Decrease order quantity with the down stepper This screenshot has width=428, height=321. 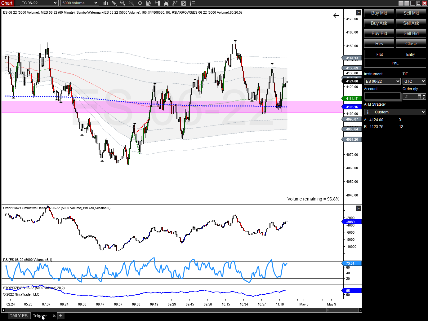[x=424, y=98]
